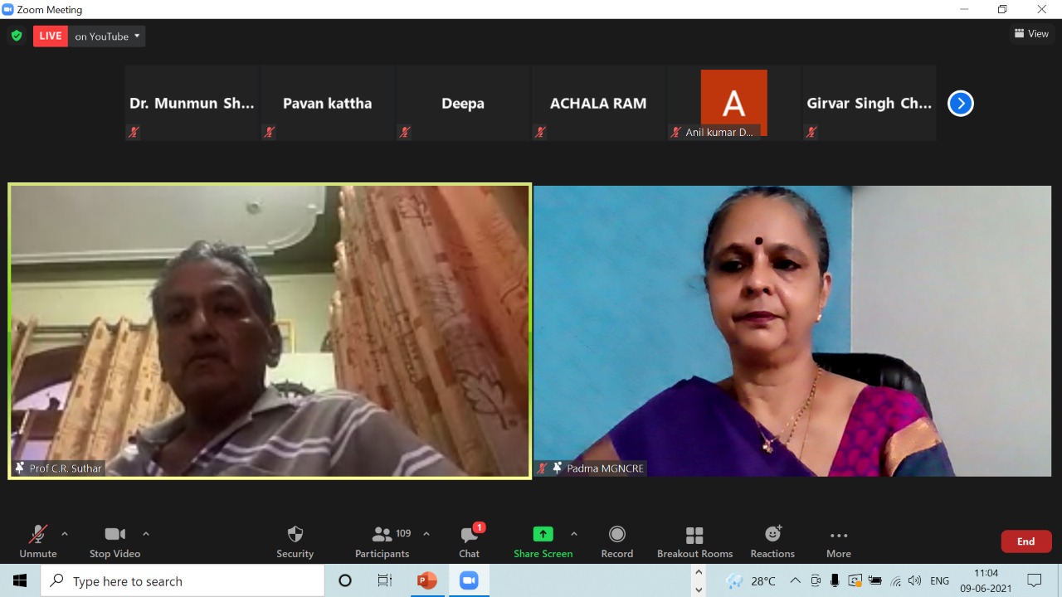
Task: Select Dr. Munmun Sh... participant tile
Action: pos(192,104)
